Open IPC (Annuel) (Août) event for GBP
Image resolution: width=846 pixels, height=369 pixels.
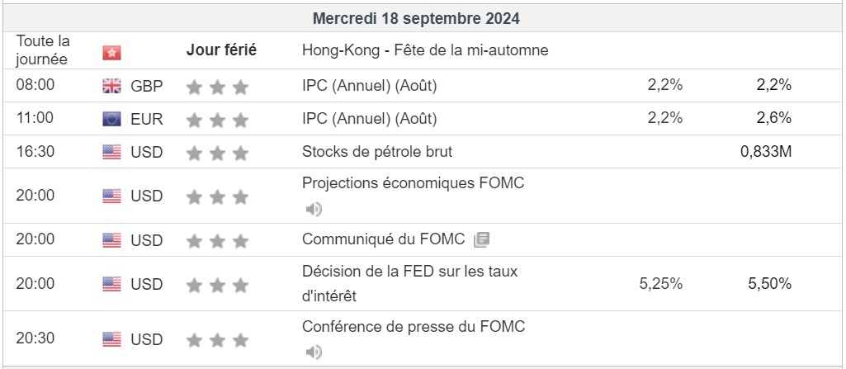[369, 85]
